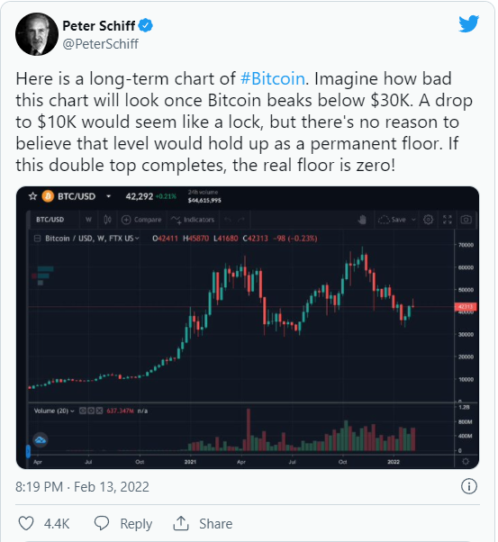Expand the Save layout dropdown arrow
This screenshot has height=542, width=498.
click(413, 220)
